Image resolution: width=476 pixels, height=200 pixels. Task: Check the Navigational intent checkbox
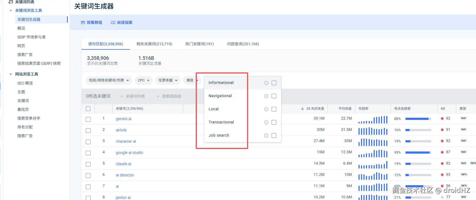(x=274, y=96)
